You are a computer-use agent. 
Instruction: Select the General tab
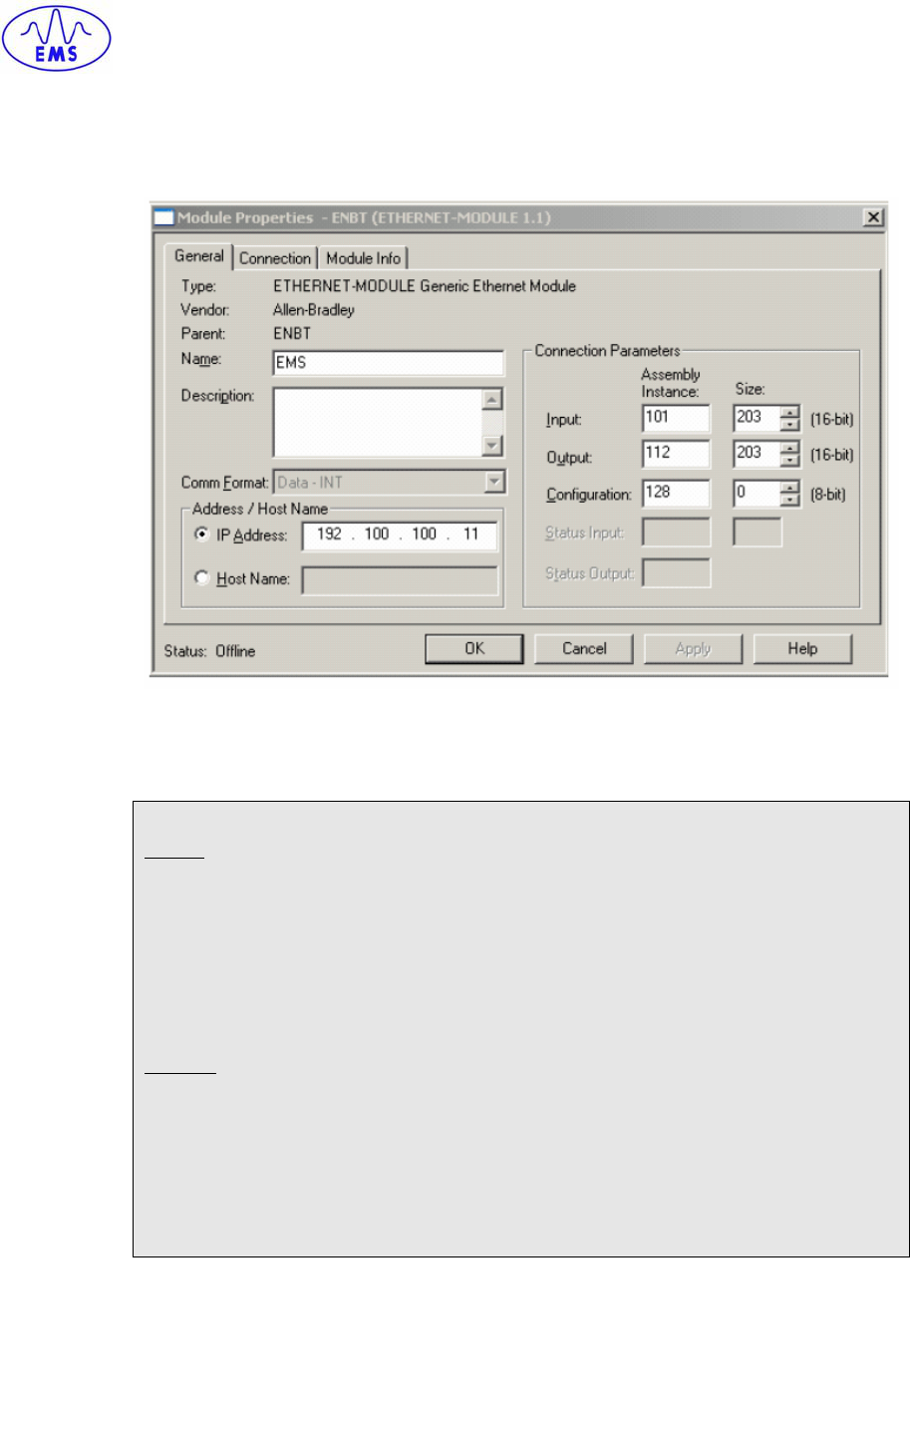pos(198,256)
